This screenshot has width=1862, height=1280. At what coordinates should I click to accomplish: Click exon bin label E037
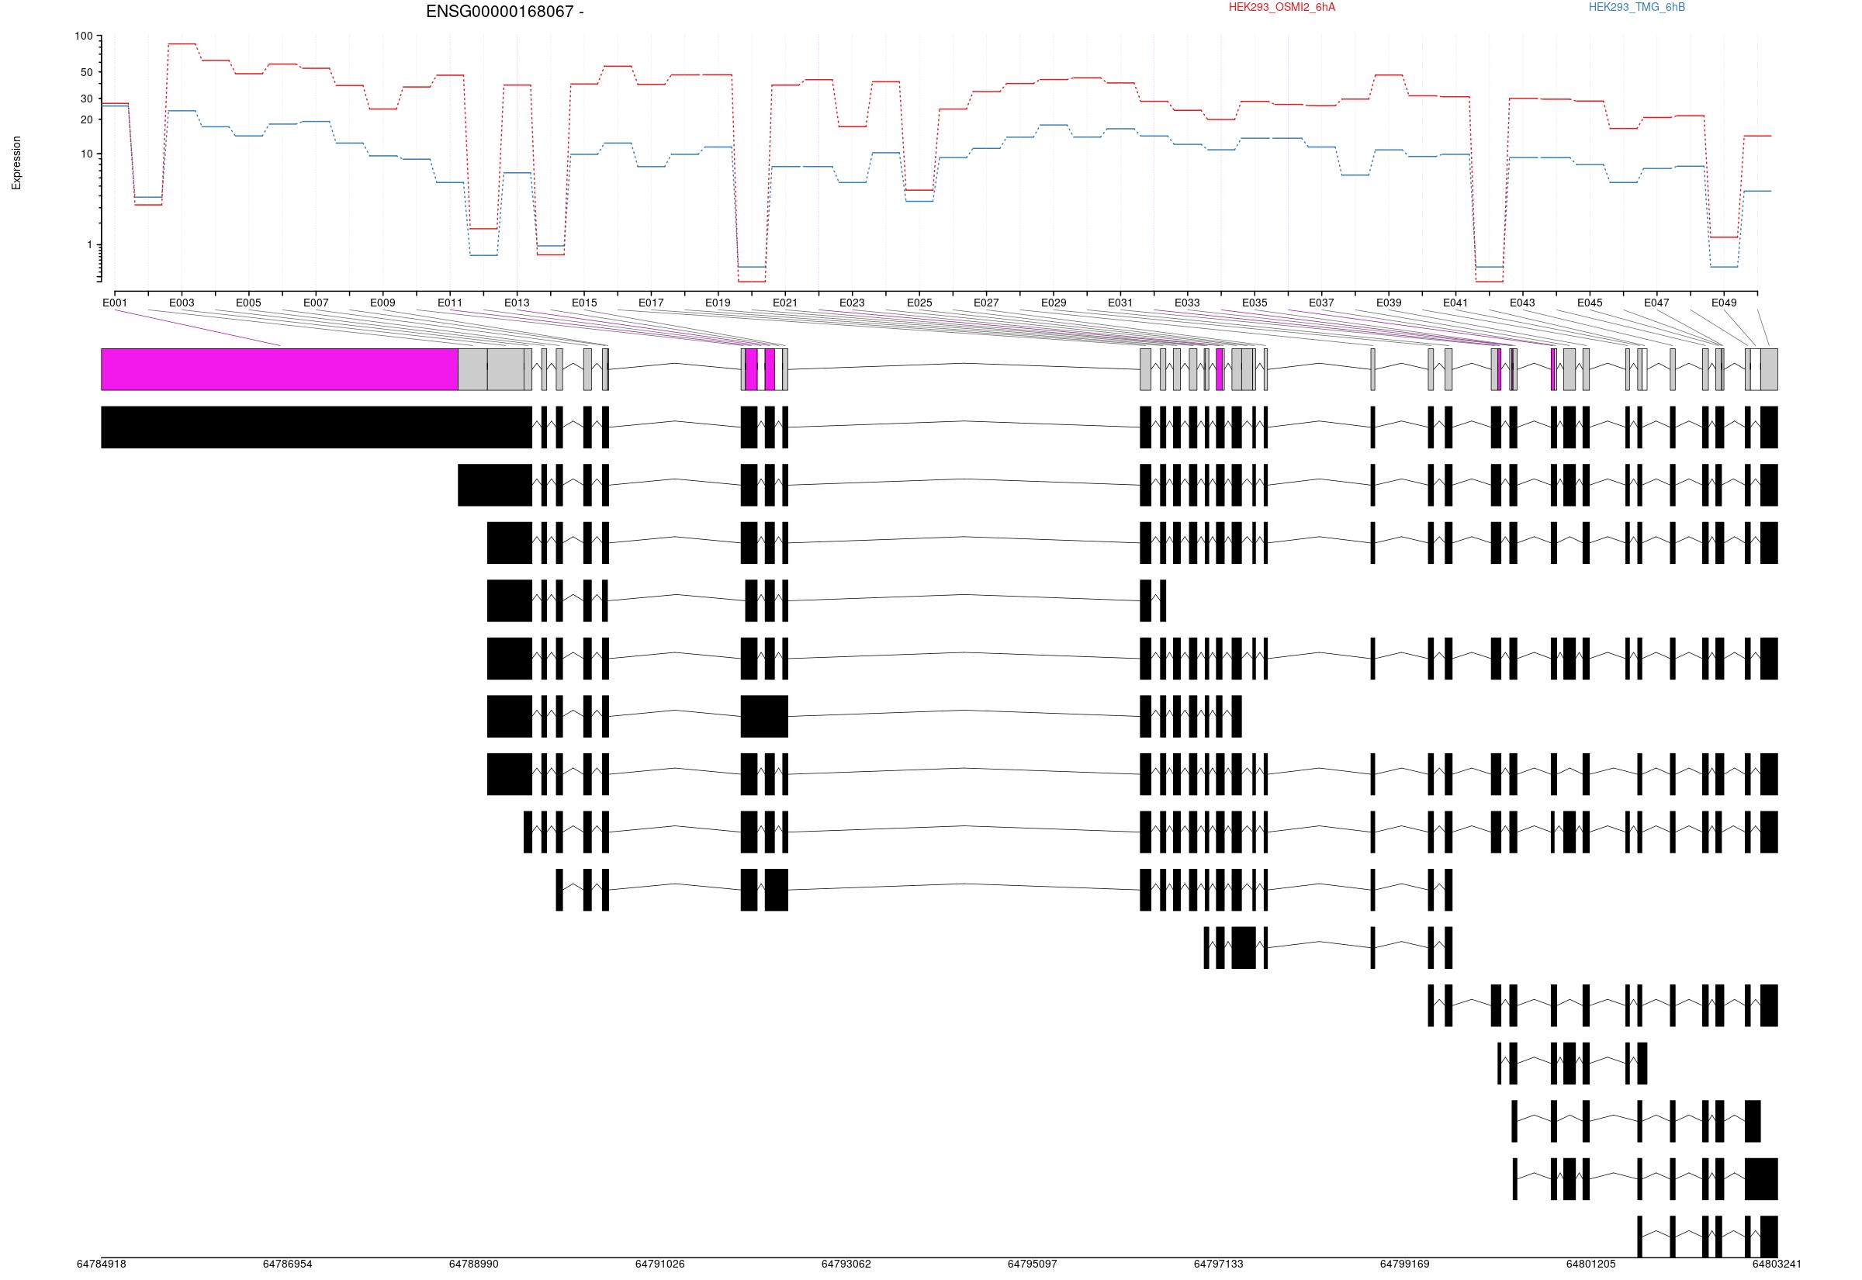point(1321,303)
